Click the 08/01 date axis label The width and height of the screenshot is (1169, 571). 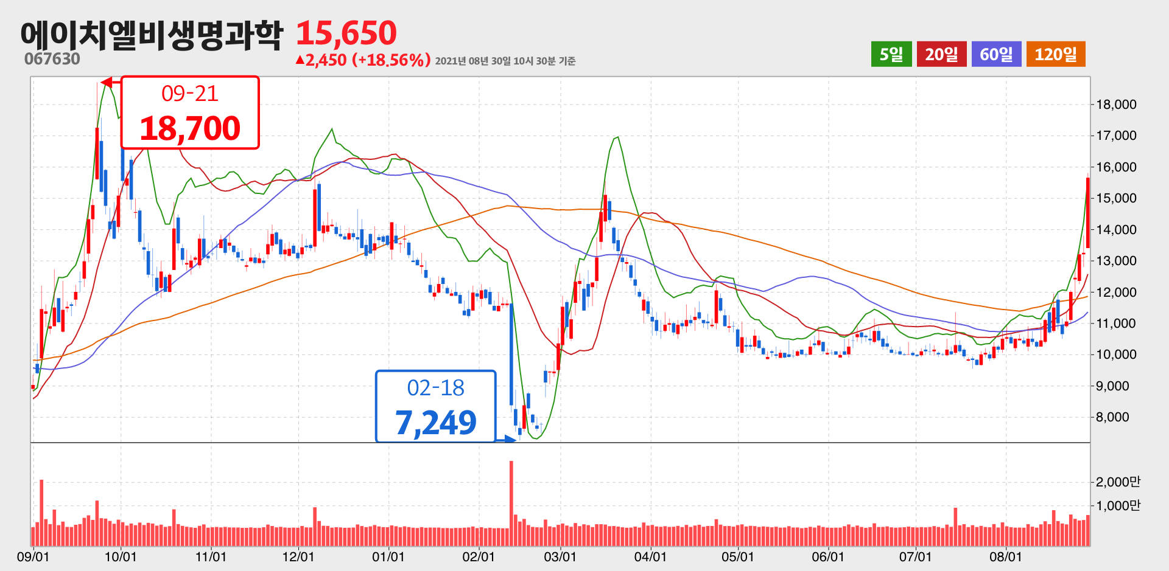point(1006,556)
